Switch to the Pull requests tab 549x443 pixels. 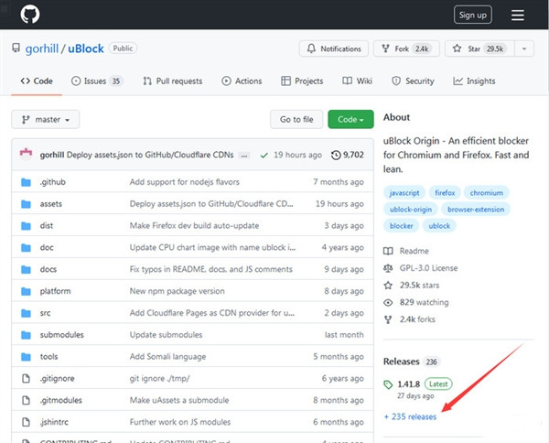coord(173,81)
